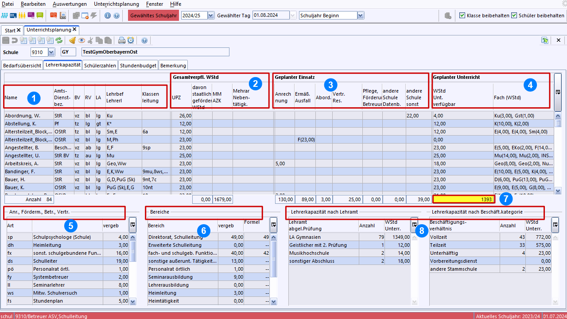The height and width of the screenshot is (319, 567).
Task: Select the row Abordnung, W.
Action: tap(279, 116)
